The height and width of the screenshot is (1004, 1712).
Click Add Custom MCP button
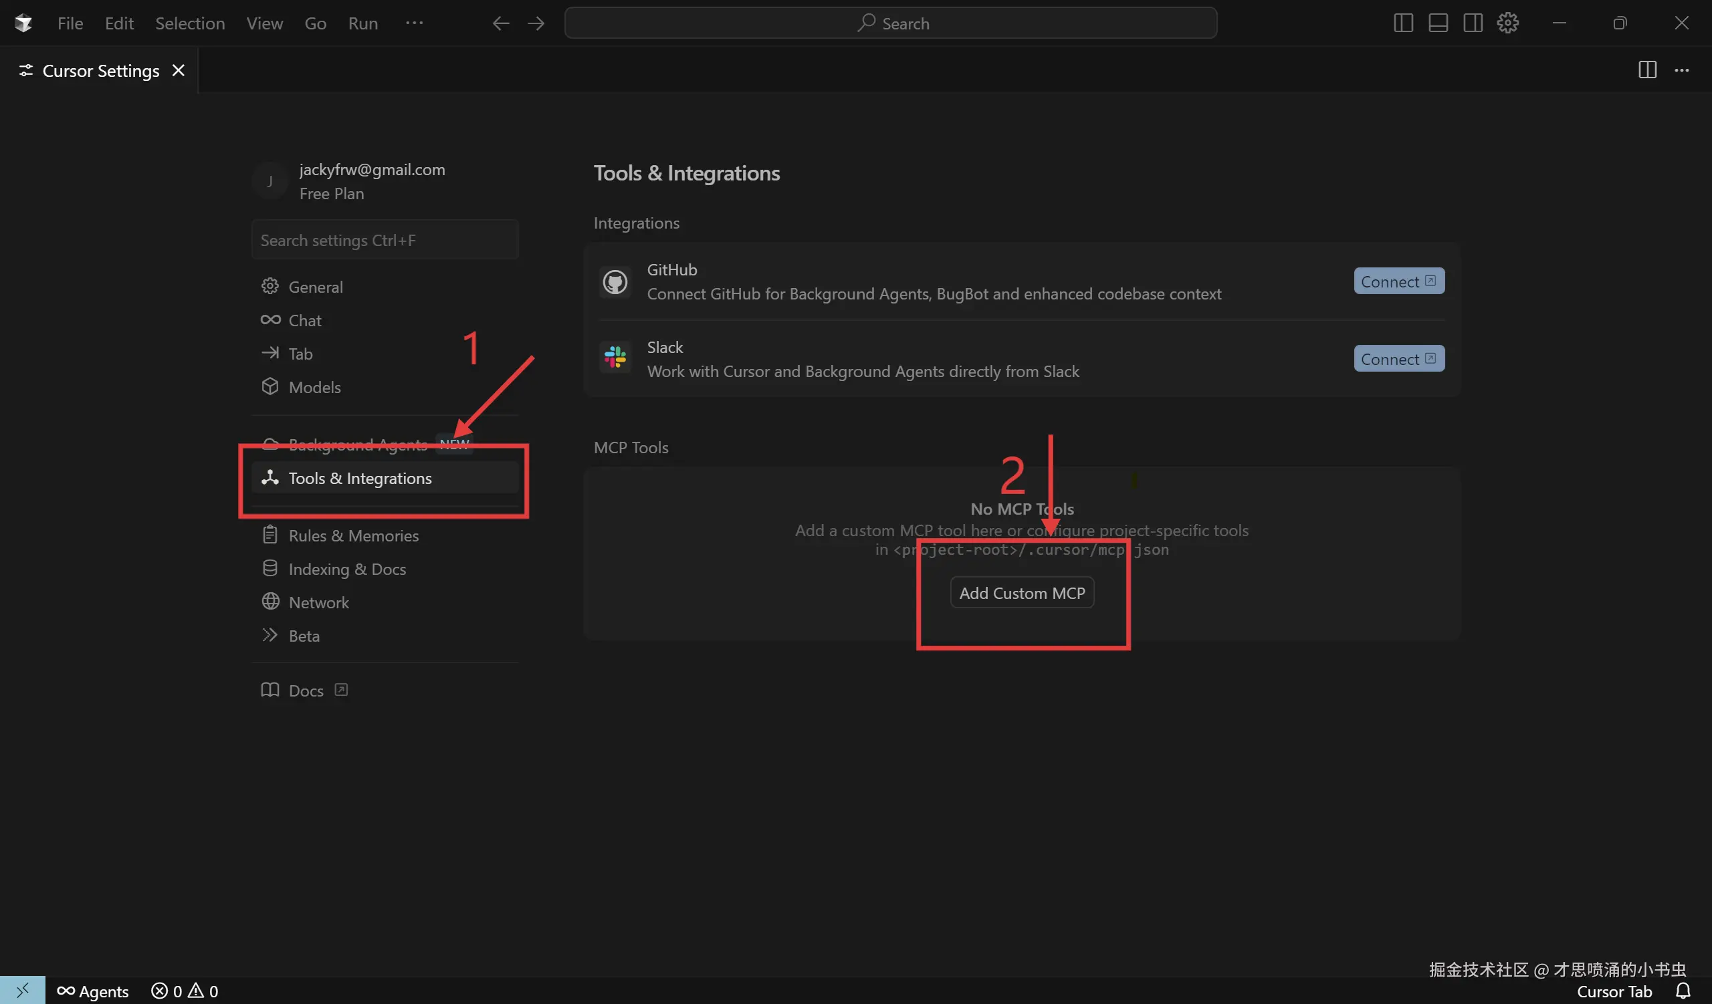[1022, 593]
